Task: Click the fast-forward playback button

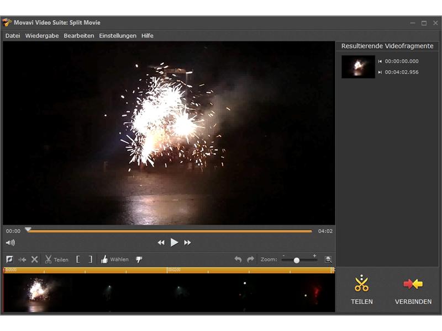Action: 187,243
